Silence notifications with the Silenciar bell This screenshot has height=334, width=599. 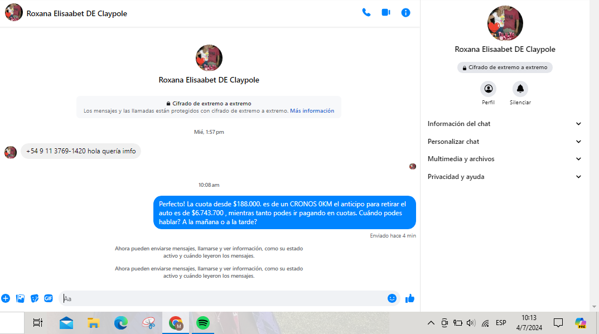pyautogui.click(x=520, y=89)
